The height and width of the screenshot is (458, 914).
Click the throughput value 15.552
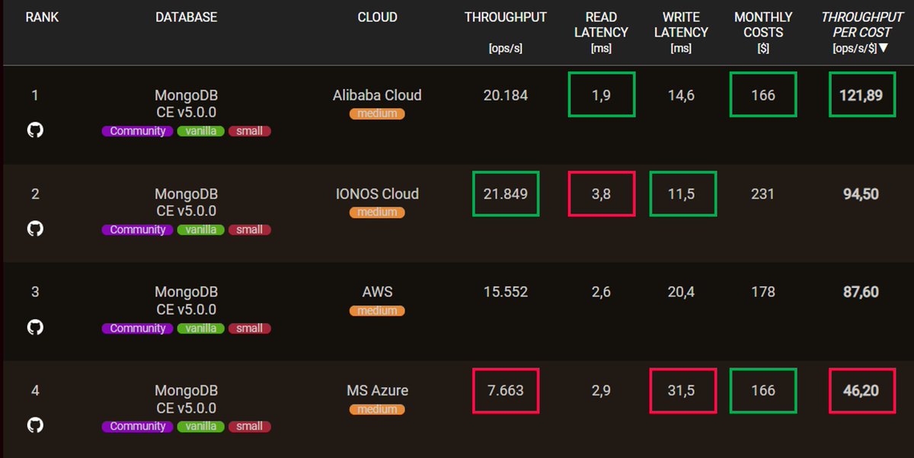(506, 292)
